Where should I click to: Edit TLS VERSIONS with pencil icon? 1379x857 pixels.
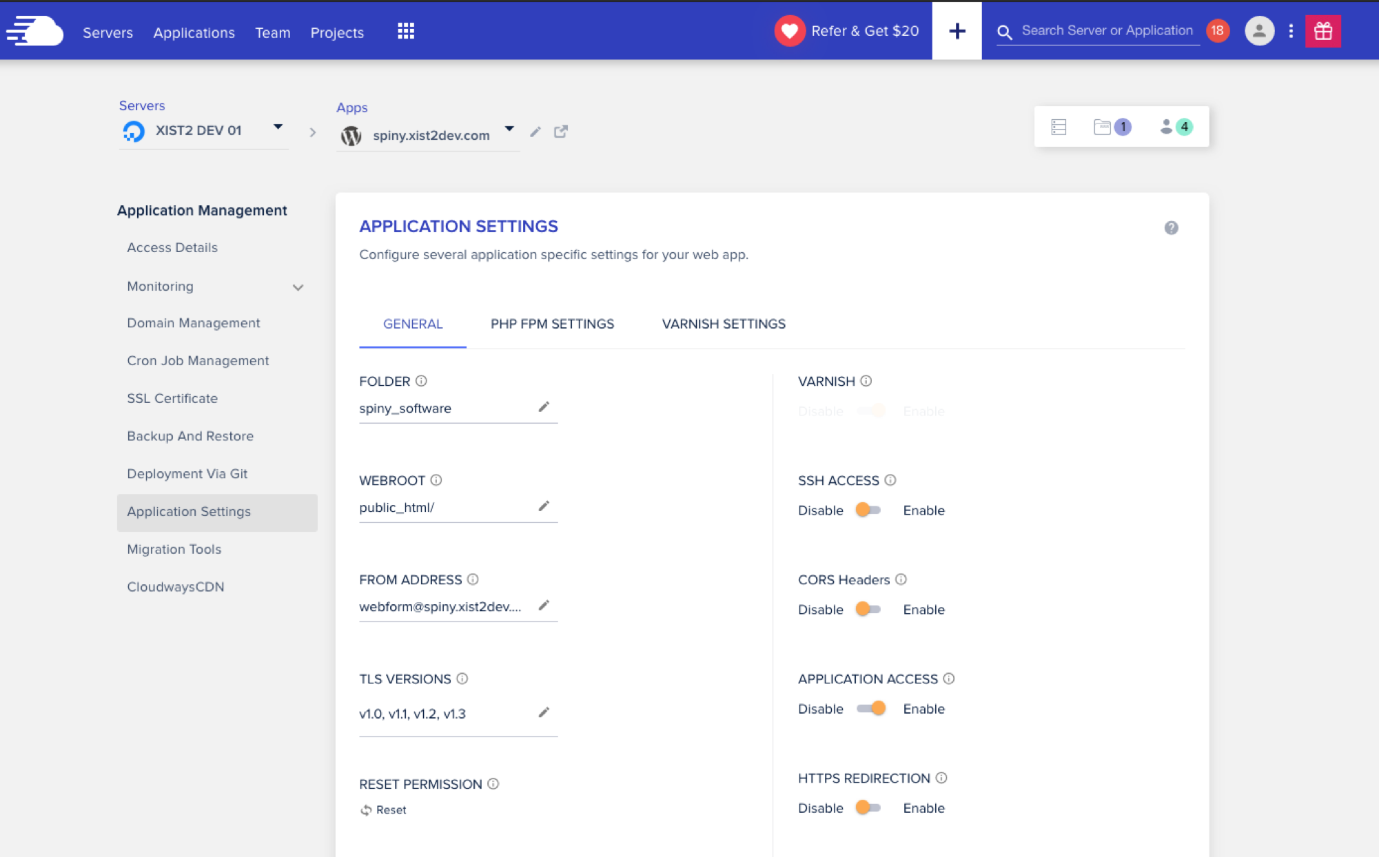coord(544,712)
